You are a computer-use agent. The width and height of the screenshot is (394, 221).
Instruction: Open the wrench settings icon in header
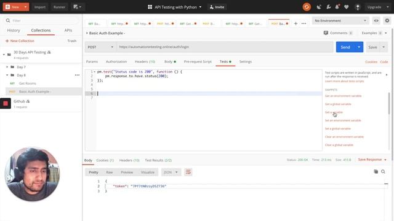pos(328,7)
